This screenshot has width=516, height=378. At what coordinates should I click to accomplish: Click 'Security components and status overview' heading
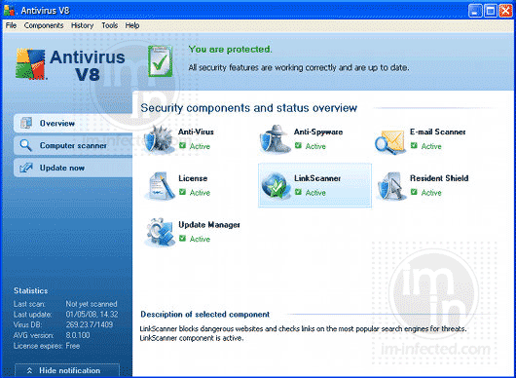(x=249, y=108)
